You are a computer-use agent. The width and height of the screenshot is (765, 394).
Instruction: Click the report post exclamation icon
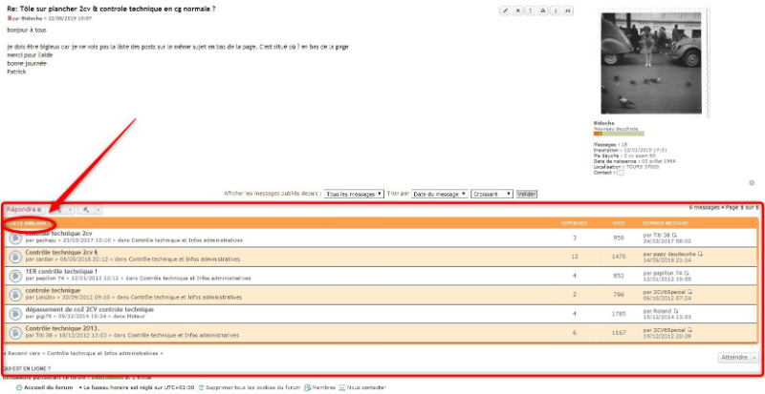coord(531,10)
